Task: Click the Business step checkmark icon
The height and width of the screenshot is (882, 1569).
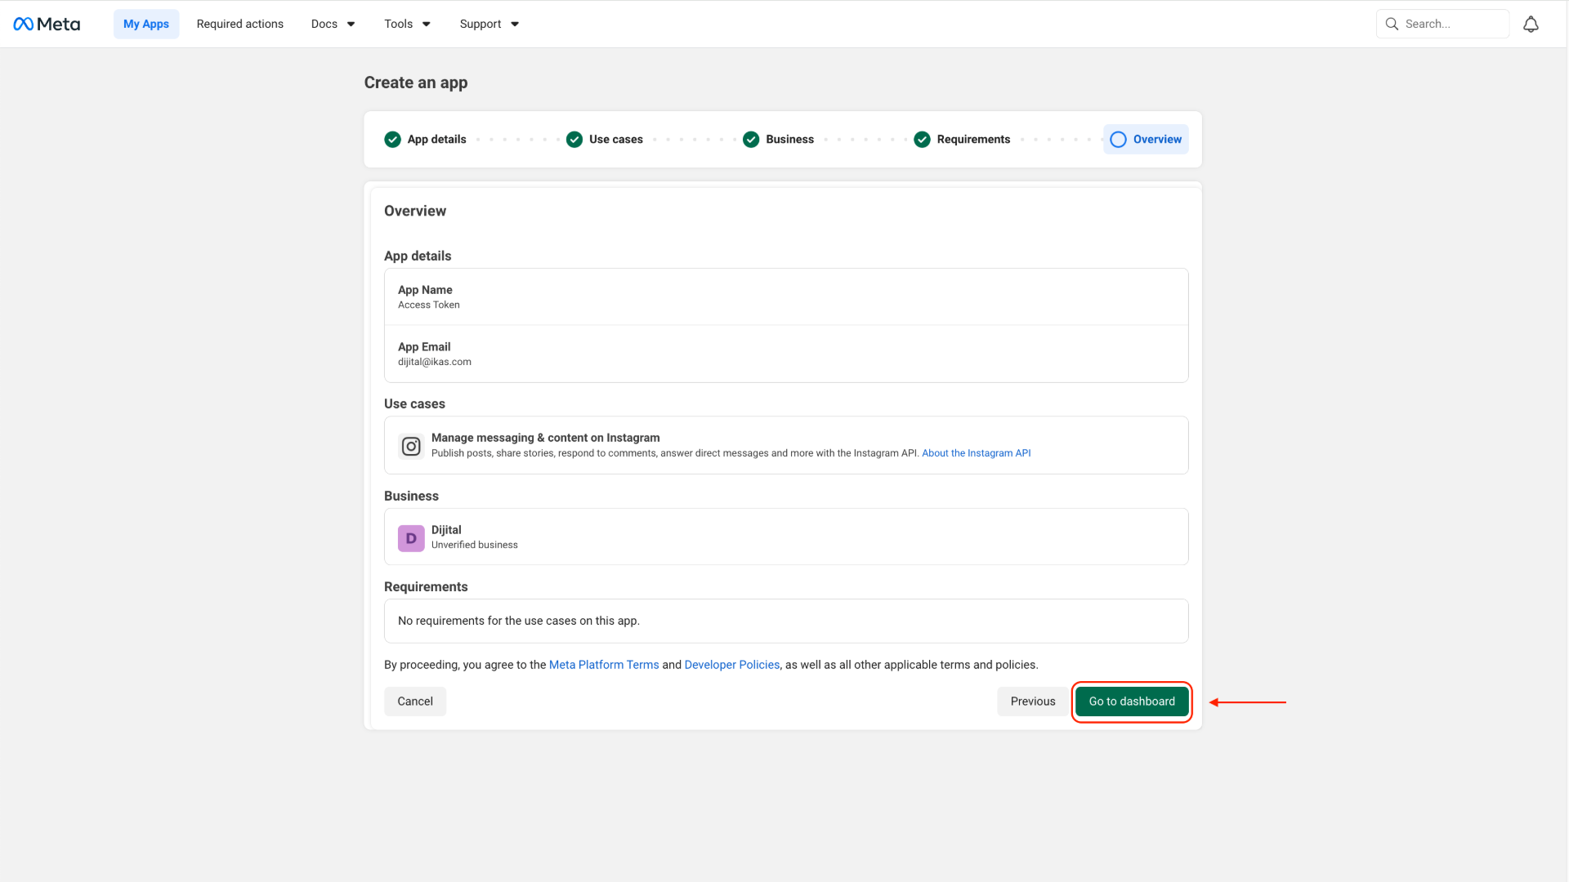Action: coord(751,140)
